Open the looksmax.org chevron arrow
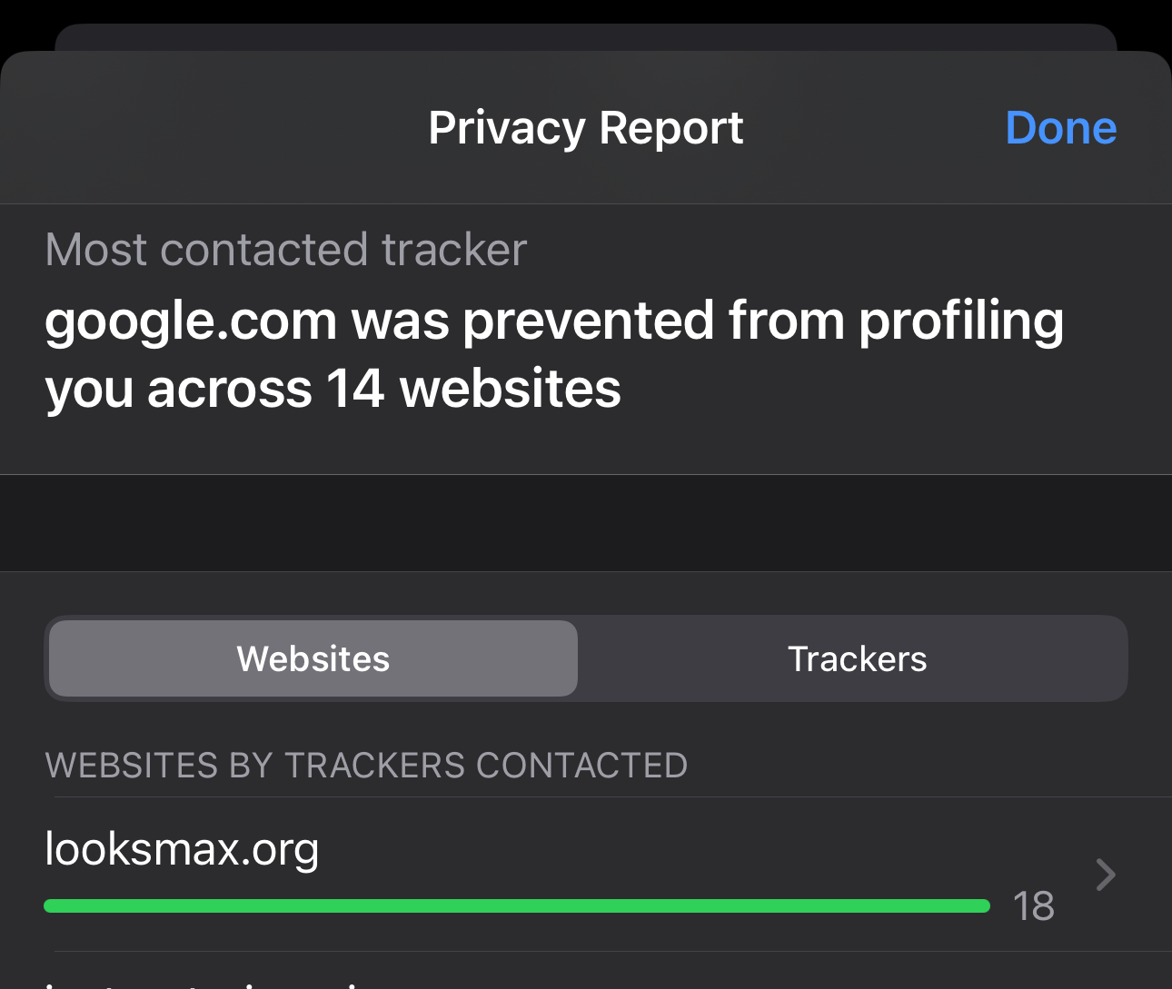Viewport: 1172px width, 989px height. (x=1106, y=875)
